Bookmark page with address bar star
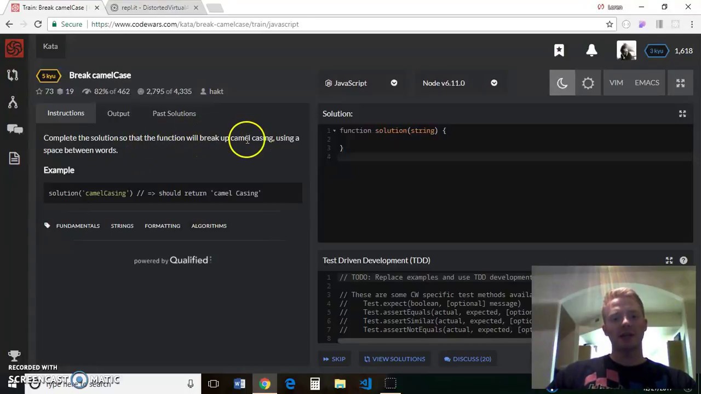This screenshot has height=394, width=701. pyautogui.click(x=609, y=24)
